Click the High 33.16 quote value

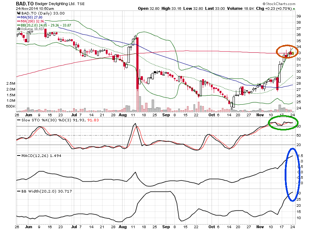pos(171,8)
